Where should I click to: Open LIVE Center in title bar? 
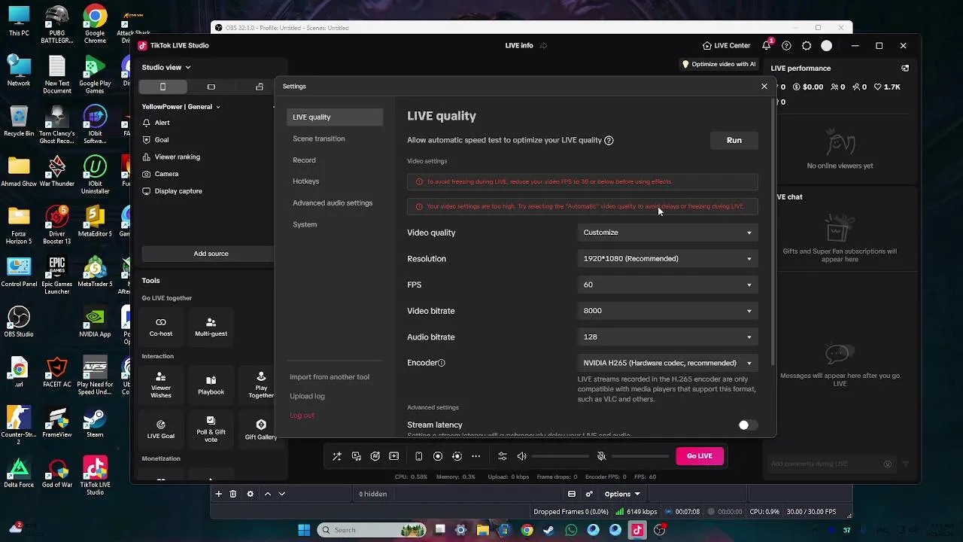point(726,46)
